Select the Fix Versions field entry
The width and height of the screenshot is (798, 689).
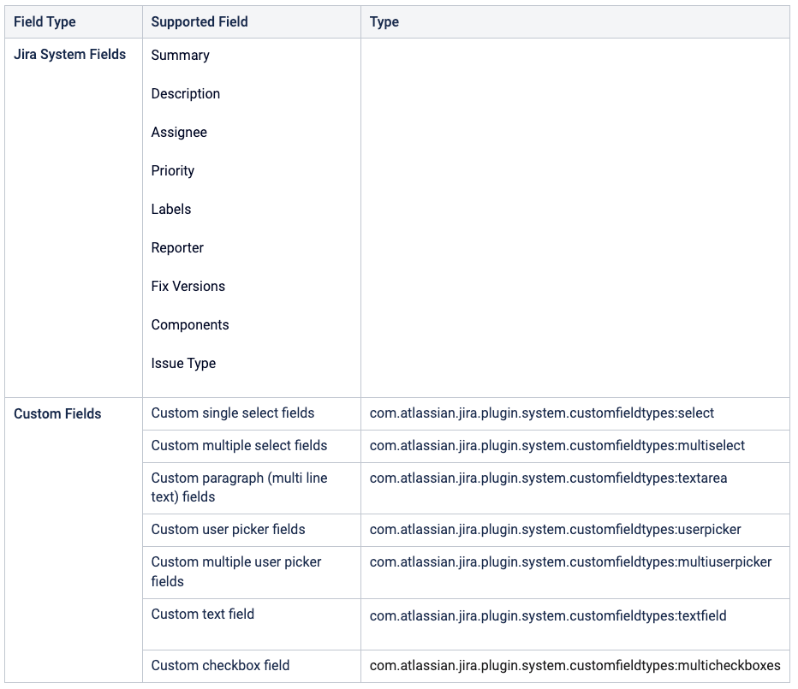188,287
